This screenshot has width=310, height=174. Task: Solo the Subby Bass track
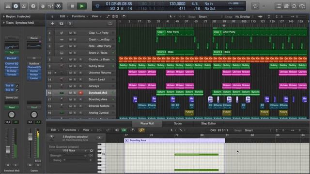pos(75,66)
